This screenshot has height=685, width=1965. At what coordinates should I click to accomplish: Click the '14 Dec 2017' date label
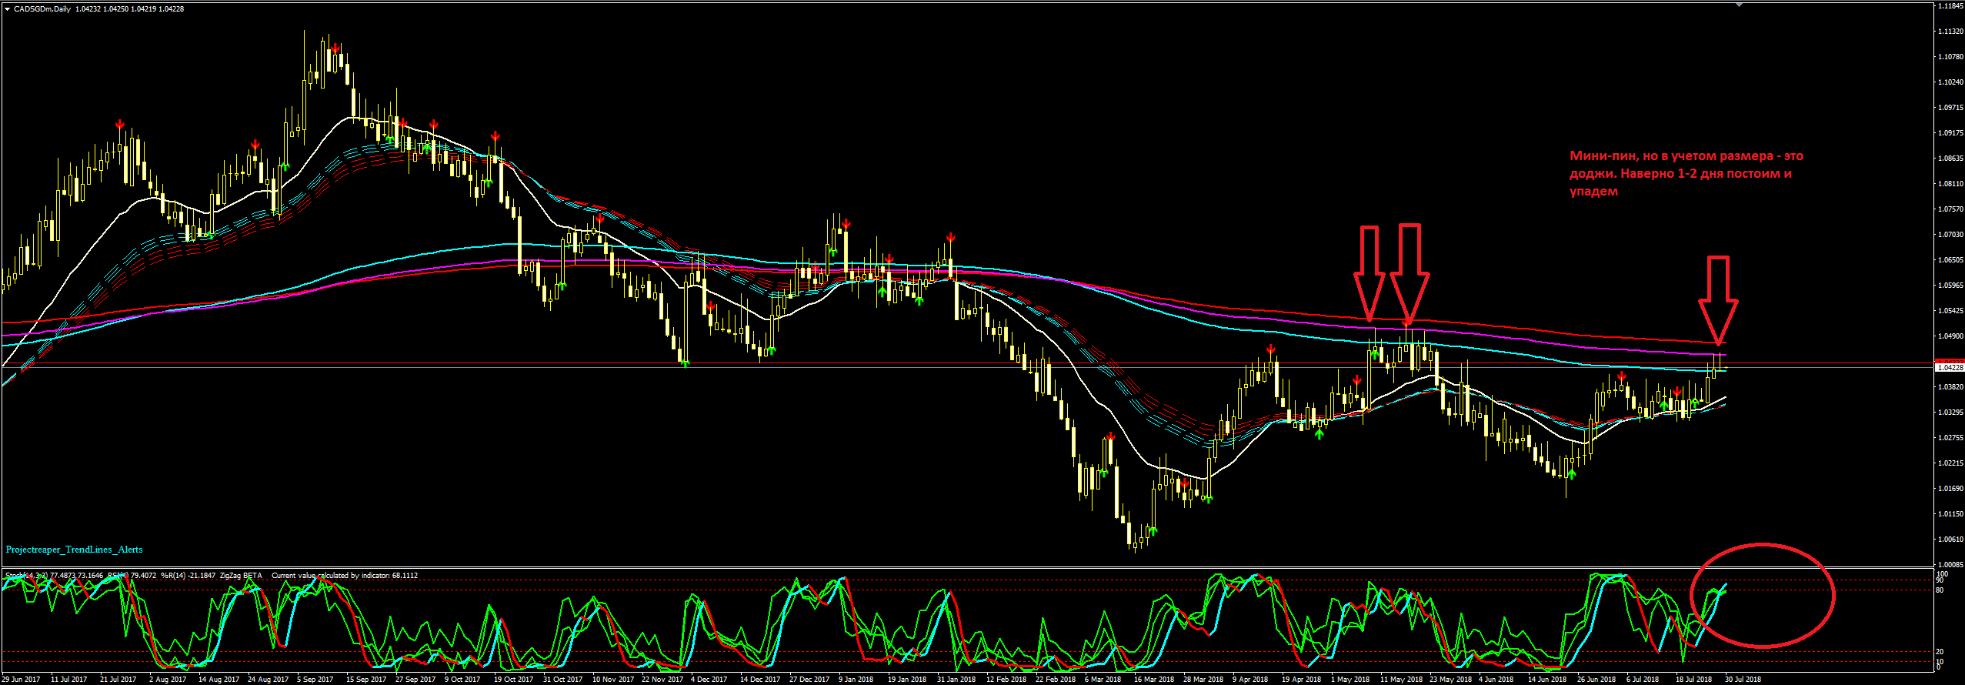coord(760,680)
